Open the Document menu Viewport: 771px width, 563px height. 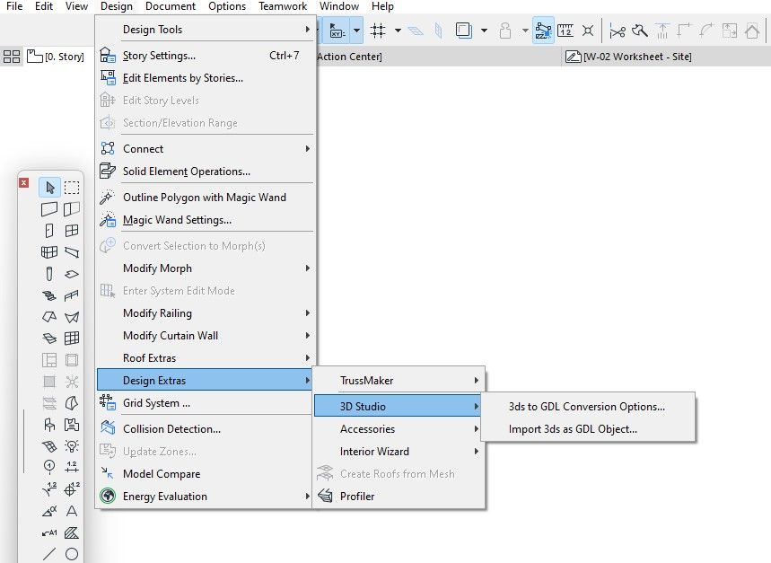pos(171,6)
